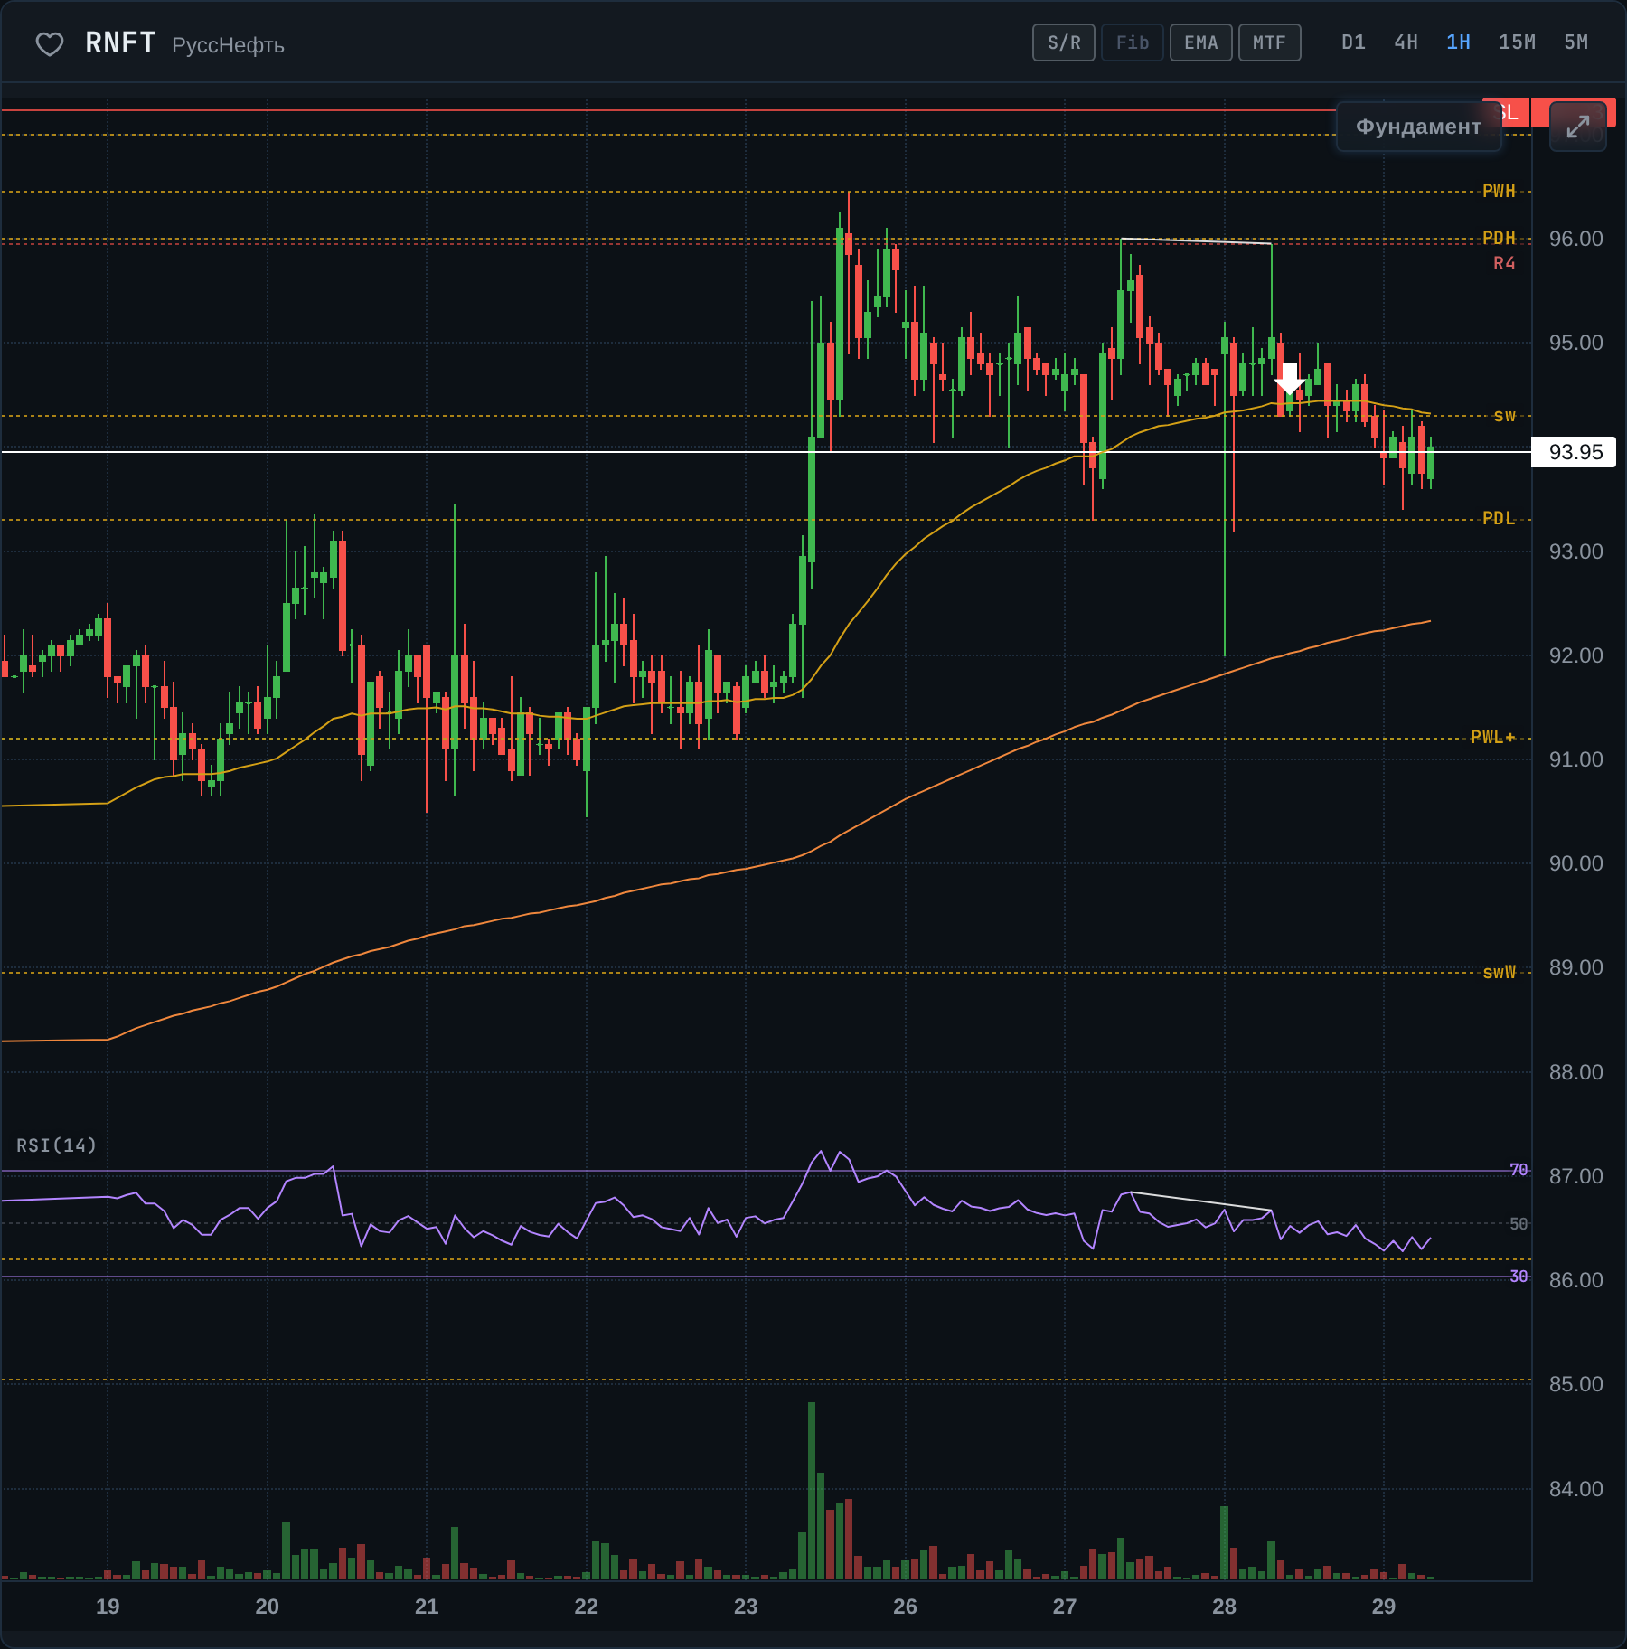
Task: Toggle EMA lines on chart
Action: [1201, 42]
